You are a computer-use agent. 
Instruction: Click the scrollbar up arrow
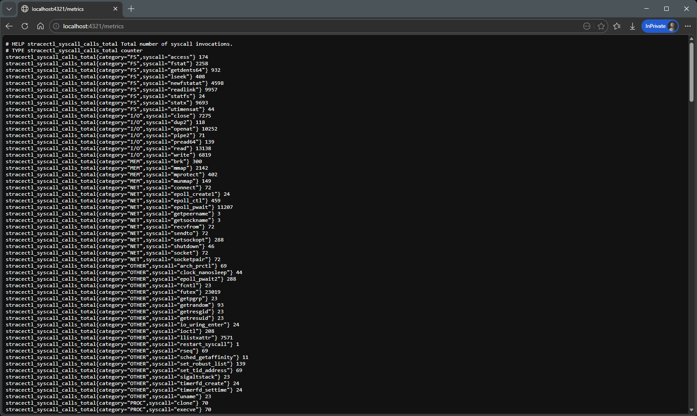[692, 39]
